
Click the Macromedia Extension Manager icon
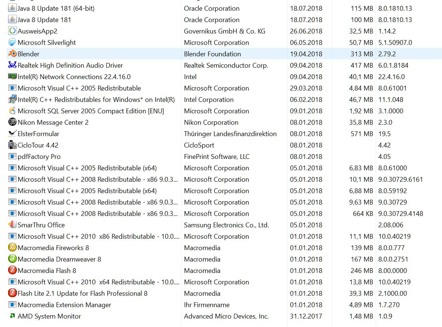12,305
